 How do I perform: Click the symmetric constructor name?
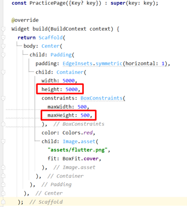coord(109,64)
